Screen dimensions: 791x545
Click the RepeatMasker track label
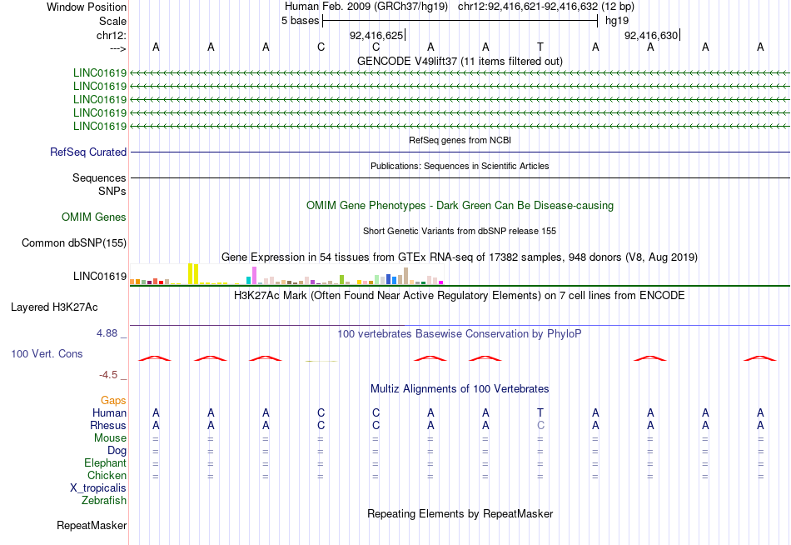click(x=92, y=525)
